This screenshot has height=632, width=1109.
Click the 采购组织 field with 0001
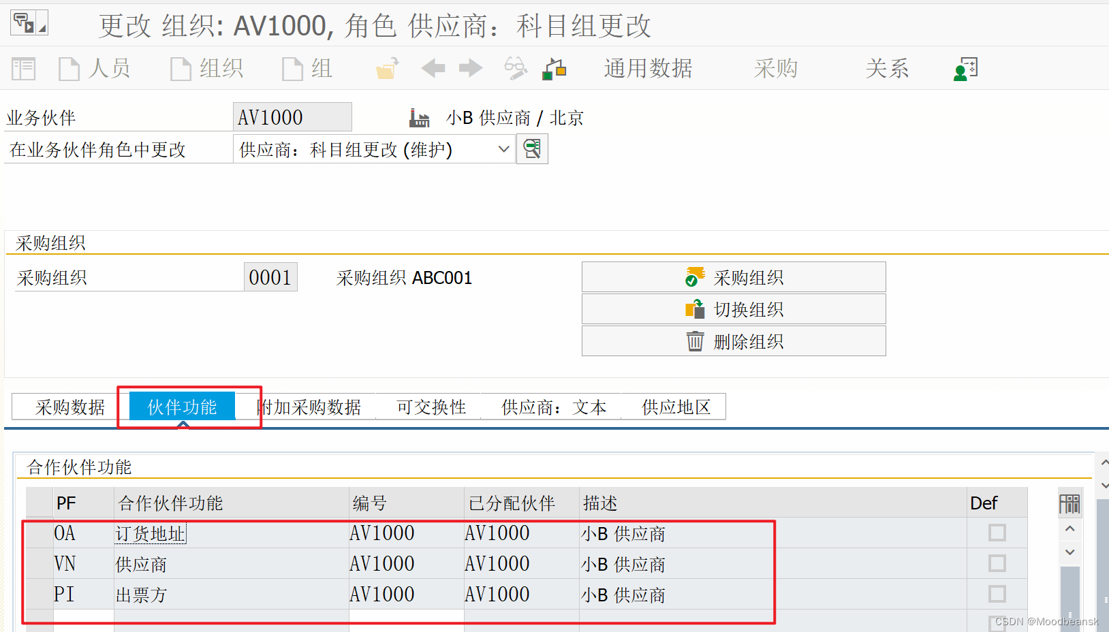coord(270,277)
